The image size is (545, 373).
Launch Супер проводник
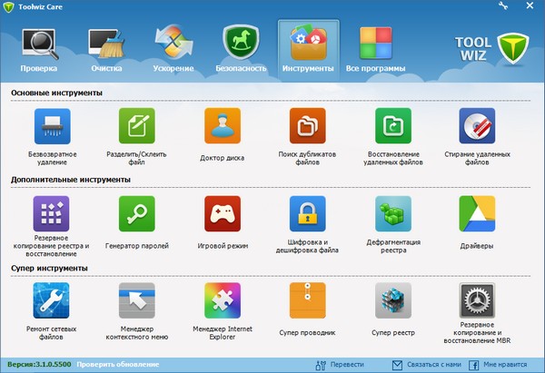(308, 300)
